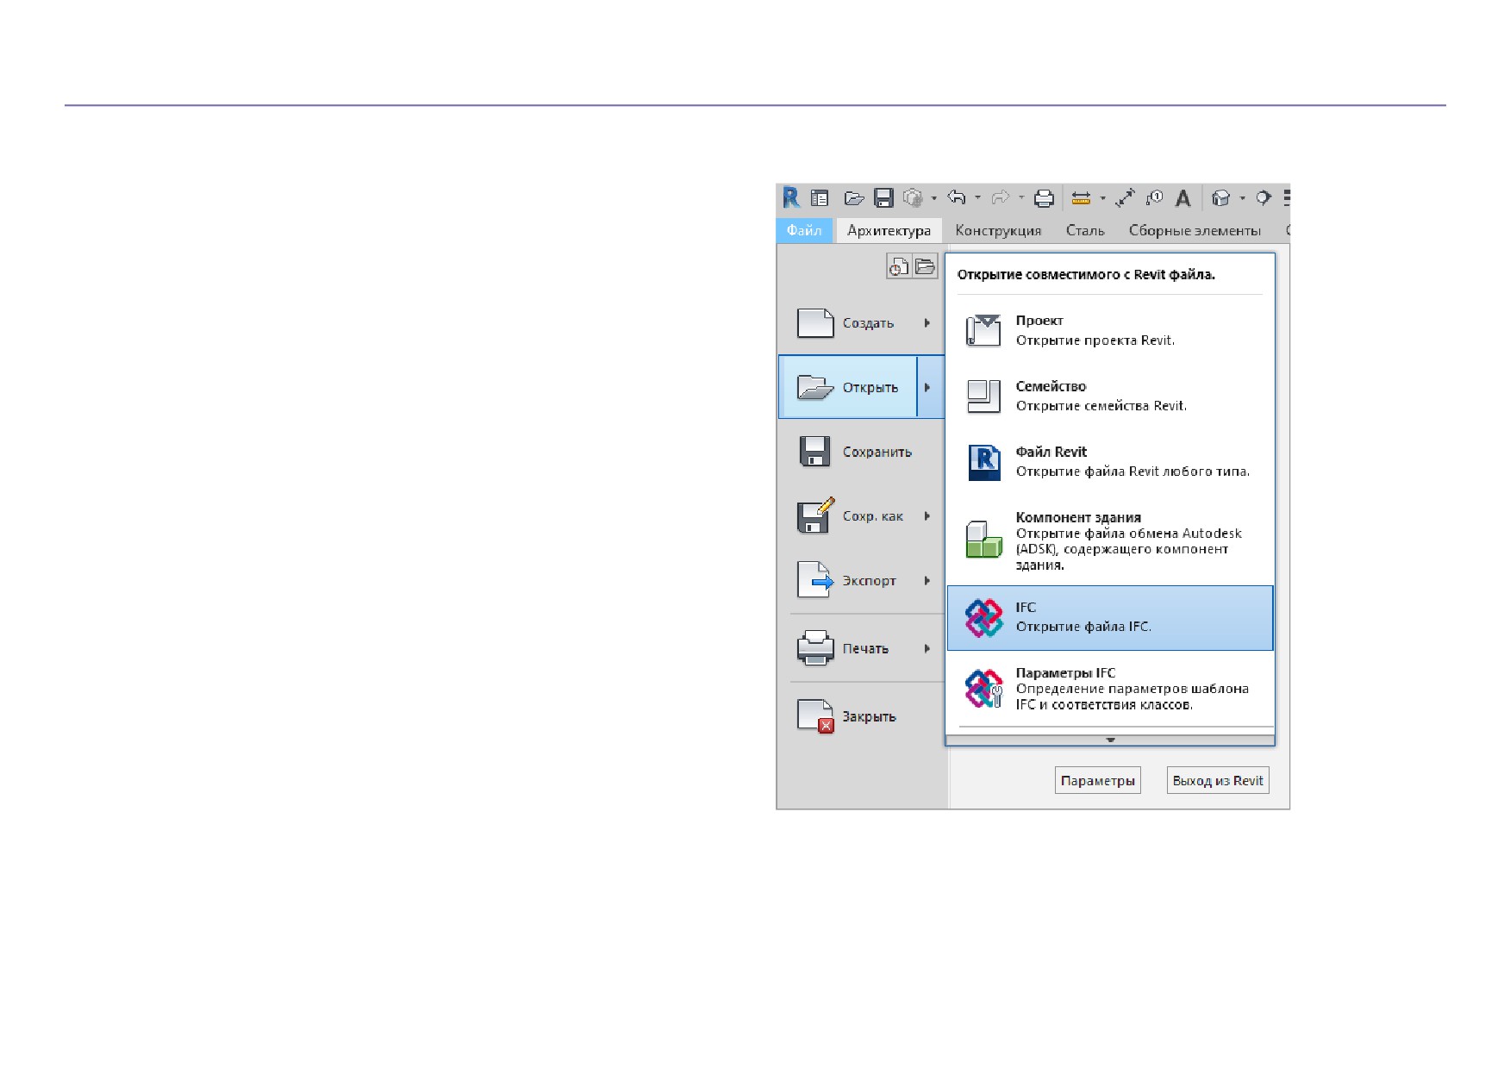Click the Выход из Revit button
Screen dimensions: 1510x1068
[1218, 780]
